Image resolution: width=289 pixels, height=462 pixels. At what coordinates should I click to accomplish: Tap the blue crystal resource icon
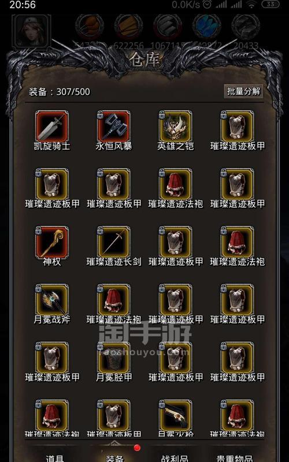click(x=207, y=27)
